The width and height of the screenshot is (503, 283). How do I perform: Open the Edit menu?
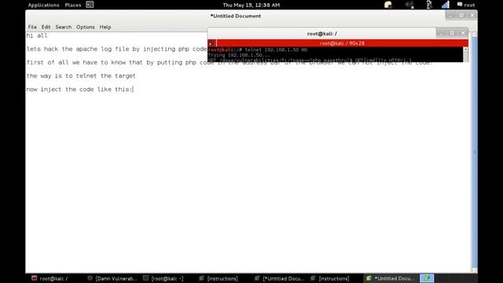pos(46,27)
